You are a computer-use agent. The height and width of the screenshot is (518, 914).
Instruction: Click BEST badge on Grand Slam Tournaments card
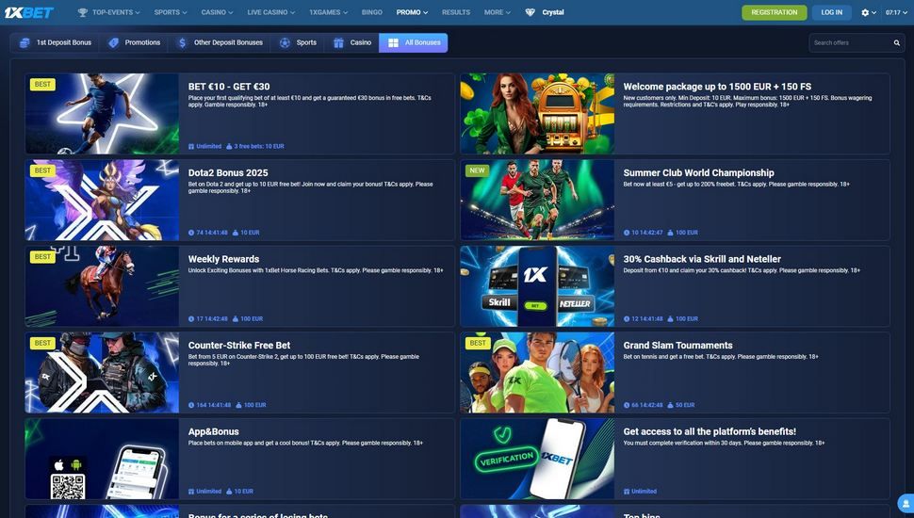[x=478, y=343]
